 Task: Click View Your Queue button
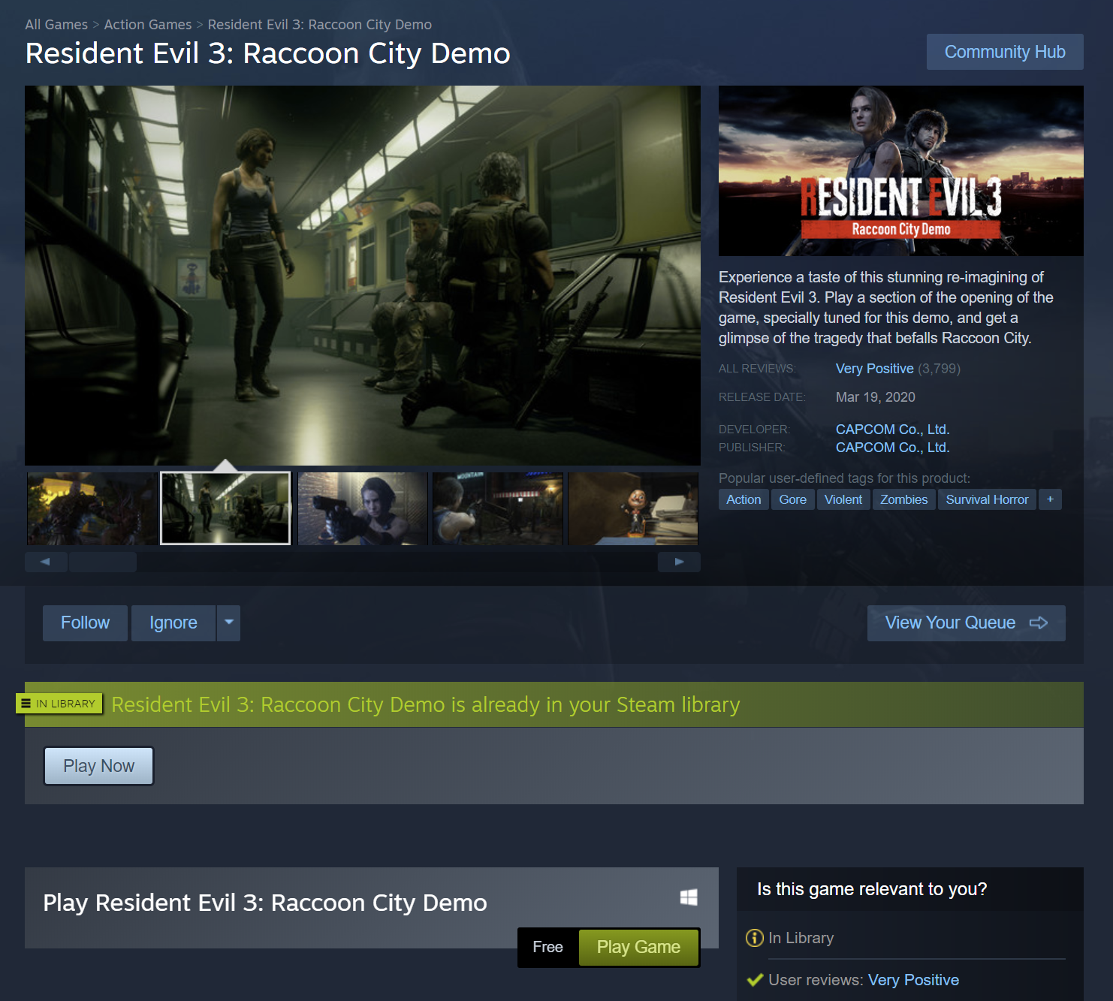click(967, 623)
